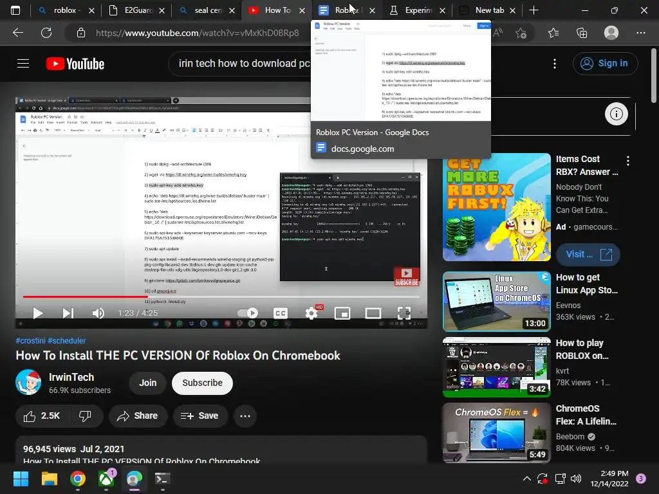Open the Robux ad thumbnail
This screenshot has height=494, width=659.
(496, 207)
